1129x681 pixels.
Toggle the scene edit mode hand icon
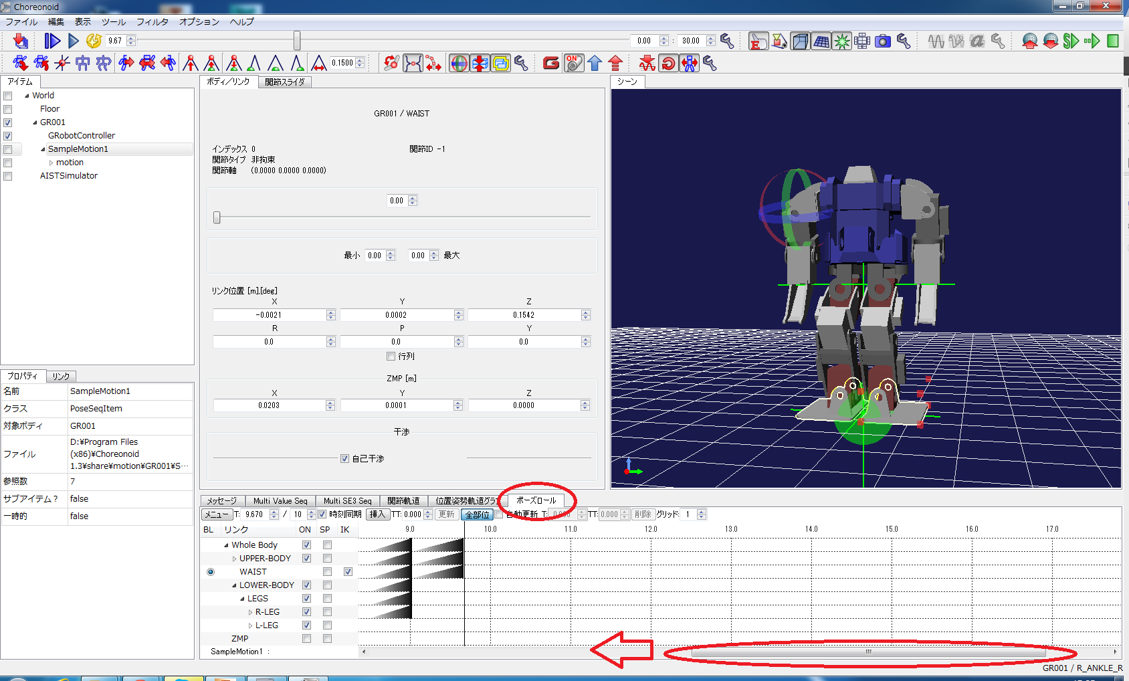(x=758, y=41)
